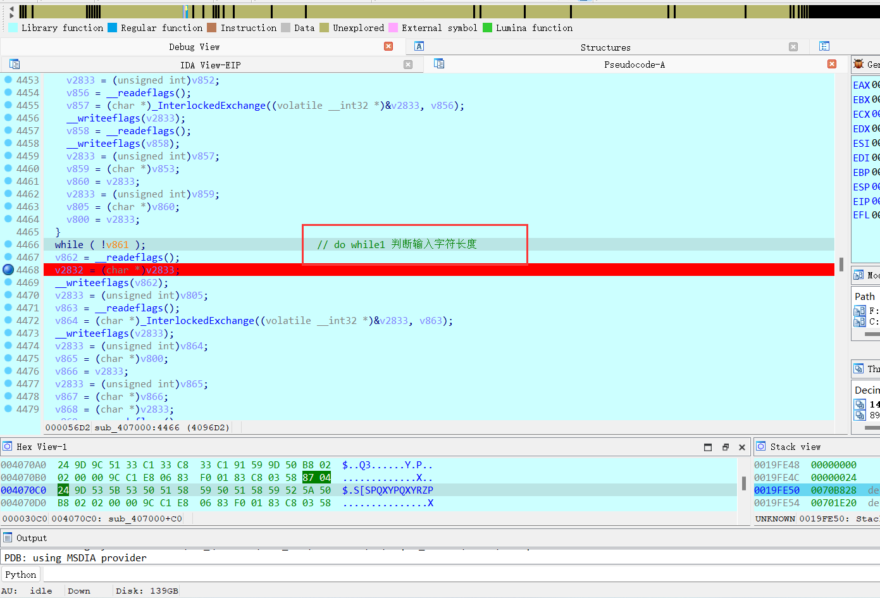Click the EIP marker on line 4468
The width and height of the screenshot is (880, 598).
pyautogui.click(x=8, y=270)
